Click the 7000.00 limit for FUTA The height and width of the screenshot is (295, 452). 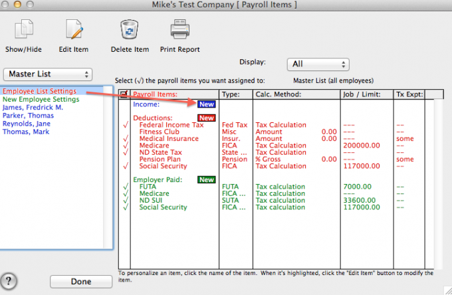[x=358, y=187]
